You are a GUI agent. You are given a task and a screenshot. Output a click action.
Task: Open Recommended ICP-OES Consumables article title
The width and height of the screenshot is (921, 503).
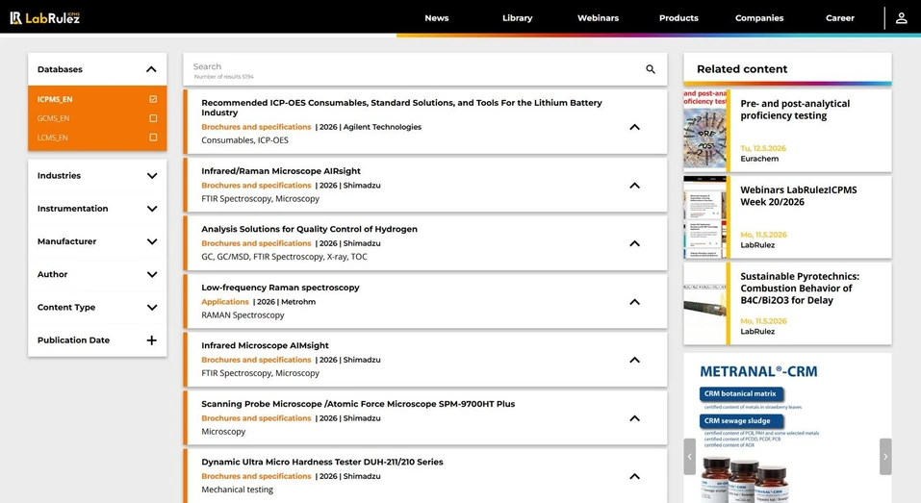coord(401,108)
